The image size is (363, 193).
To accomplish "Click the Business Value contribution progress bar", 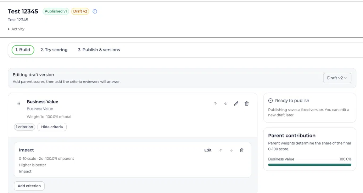I will coord(309,165).
